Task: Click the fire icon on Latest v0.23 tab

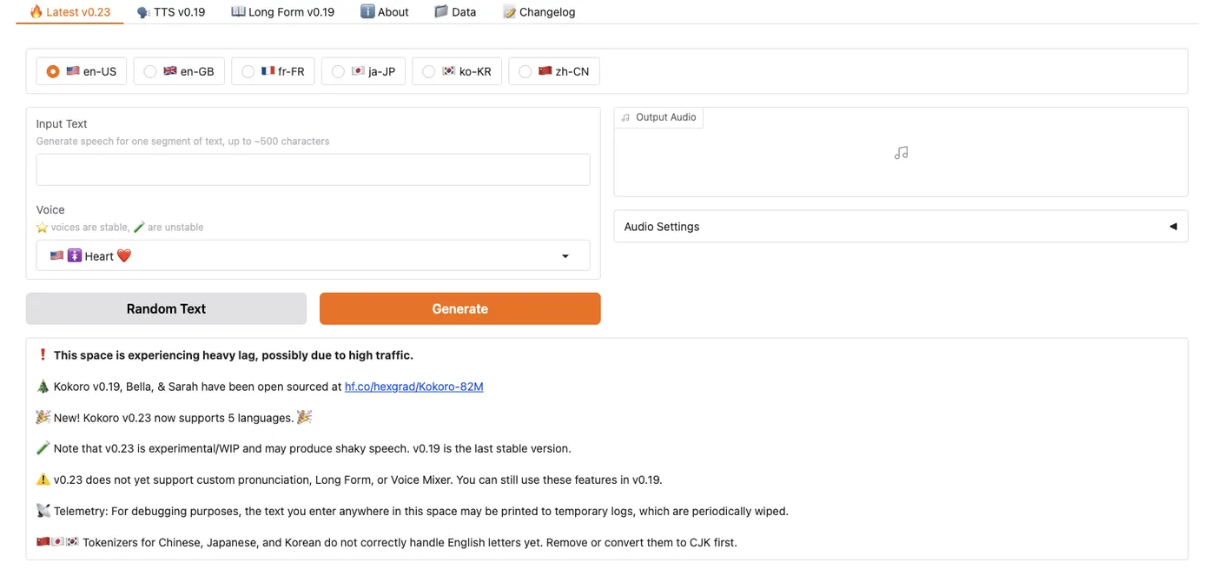Action: (x=36, y=12)
